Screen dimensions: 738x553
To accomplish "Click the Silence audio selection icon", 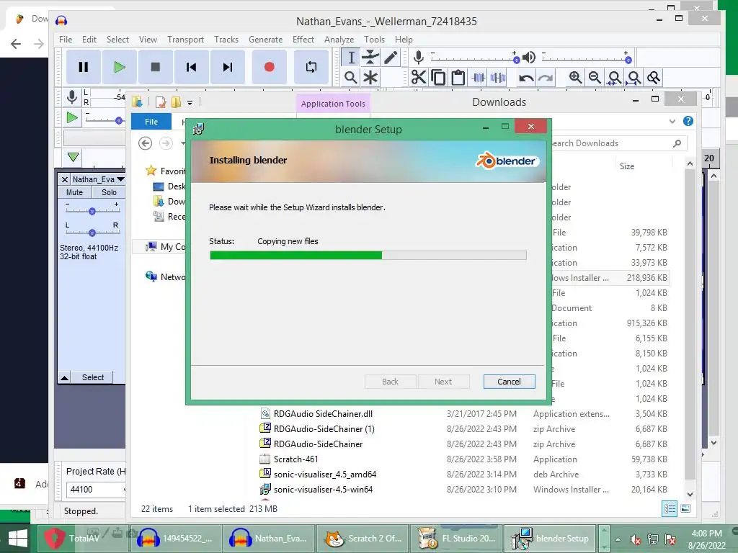I will point(498,77).
